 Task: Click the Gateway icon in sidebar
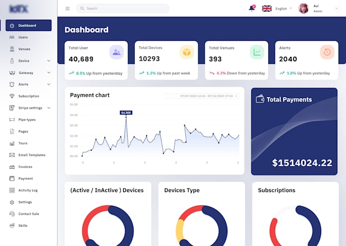(x=12, y=73)
